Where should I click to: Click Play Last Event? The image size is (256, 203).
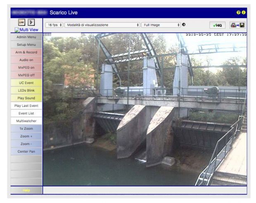click(26, 106)
